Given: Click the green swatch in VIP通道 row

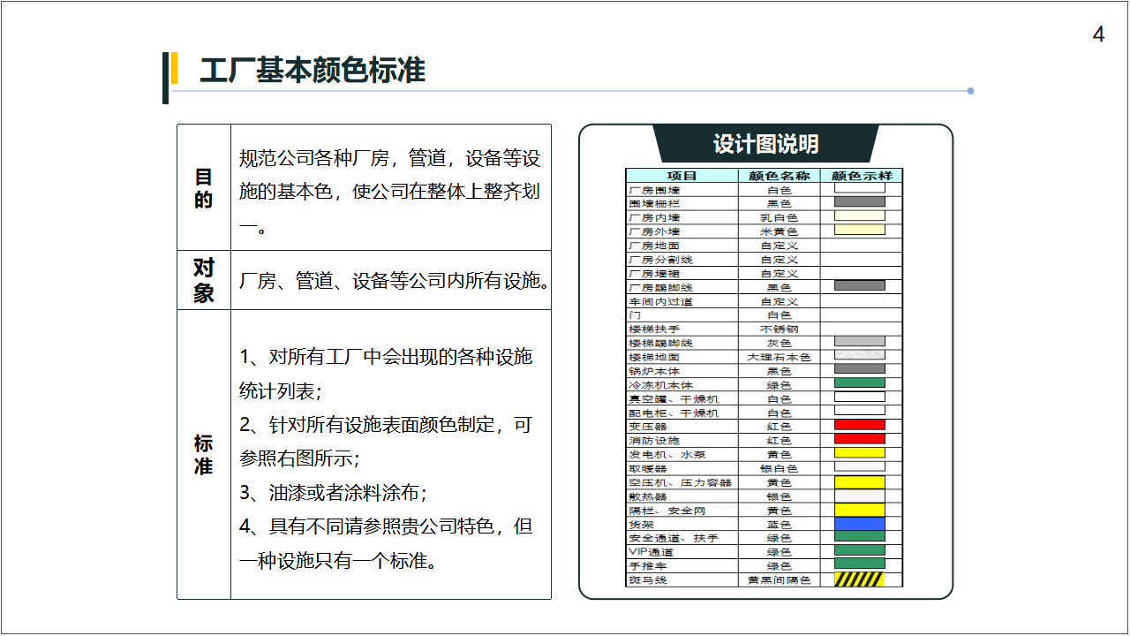Looking at the screenshot, I should tap(859, 550).
